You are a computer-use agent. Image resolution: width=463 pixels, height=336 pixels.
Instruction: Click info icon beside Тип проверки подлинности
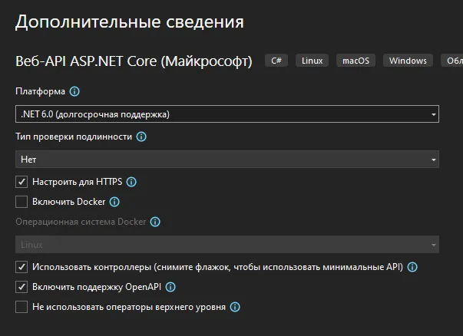[x=141, y=137]
